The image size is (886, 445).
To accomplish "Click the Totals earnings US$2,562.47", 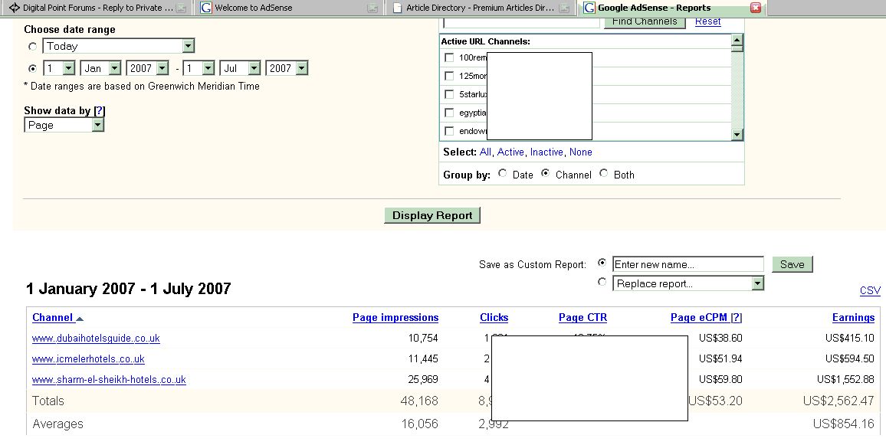I will pyautogui.click(x=838, y=401).
